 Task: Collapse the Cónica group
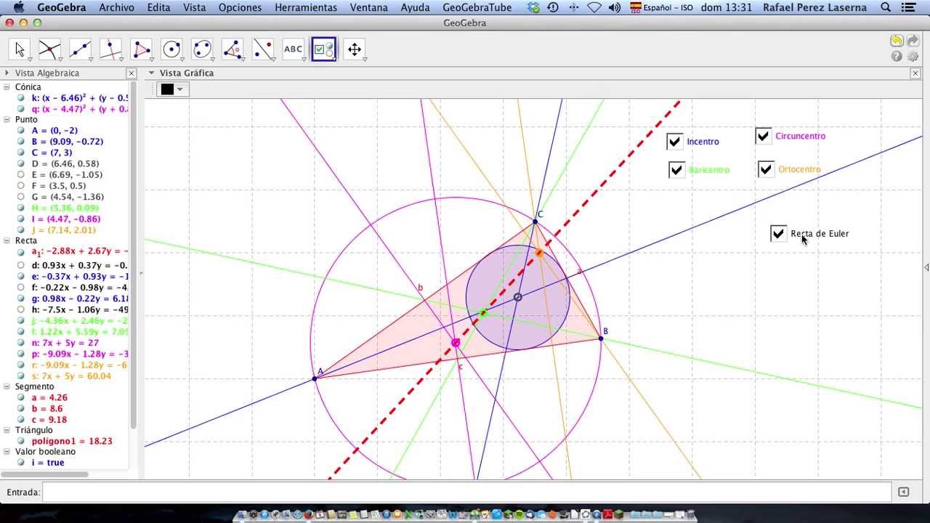pyautogui.click(x=7, y=87)
